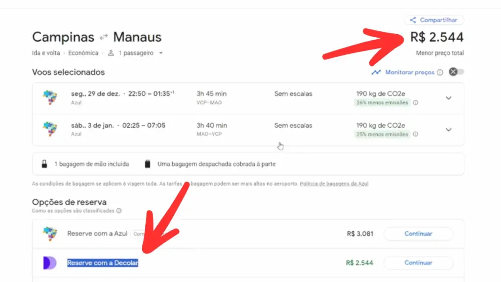Click the share icon beside Compartilhar
The image size is (501, 282).
click(413, 20)
